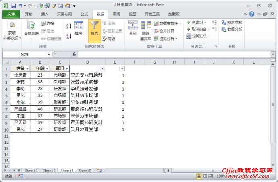Switch to Insert (插入) tab
This screenshot has width=278, height=182.
(44, 14)
